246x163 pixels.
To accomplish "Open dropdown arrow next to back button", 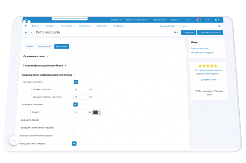I will 32,32.
